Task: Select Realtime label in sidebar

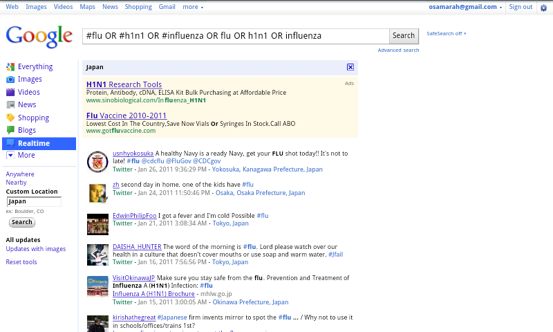Action: tap(34, 143)
